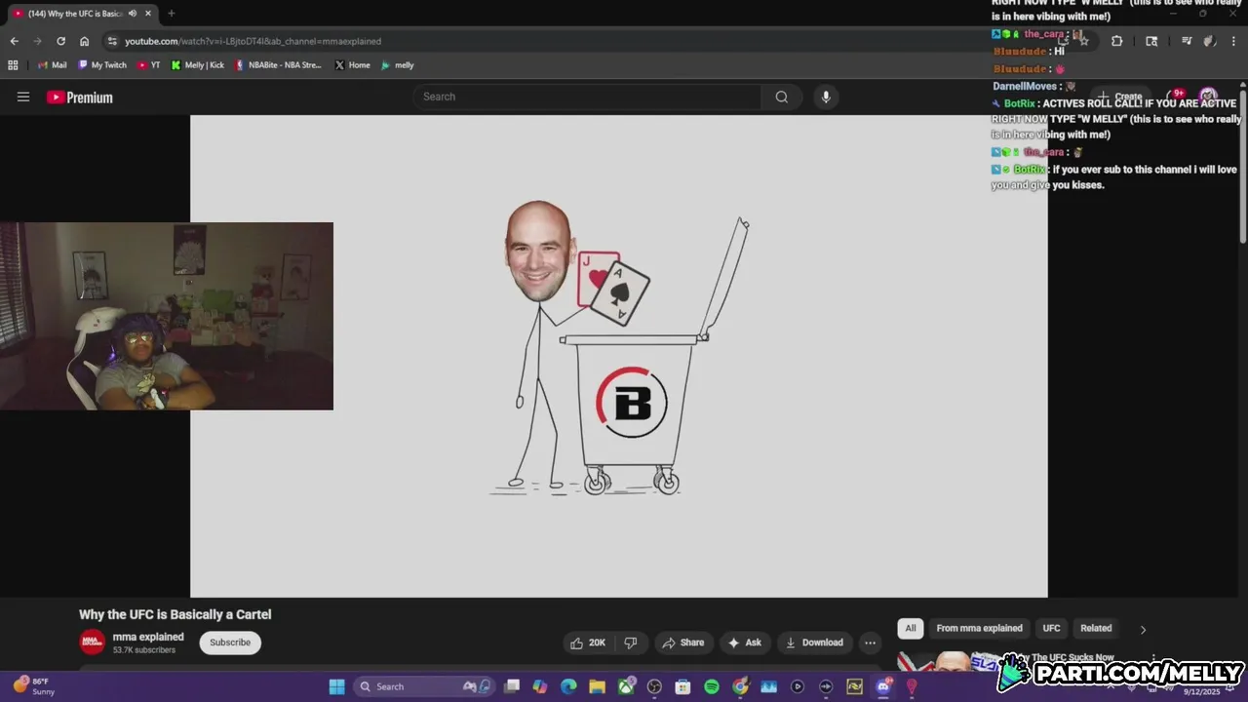Open the Melly | Kick bookmark
Viewport: 1248px width, 702px height.
click(198, 65)
